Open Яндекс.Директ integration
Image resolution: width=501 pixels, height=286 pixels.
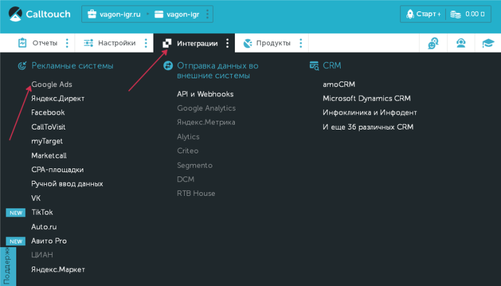58,98
